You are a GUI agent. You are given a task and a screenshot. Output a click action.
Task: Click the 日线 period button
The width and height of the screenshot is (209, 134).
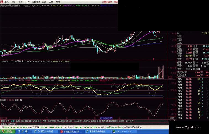[172, 118]
